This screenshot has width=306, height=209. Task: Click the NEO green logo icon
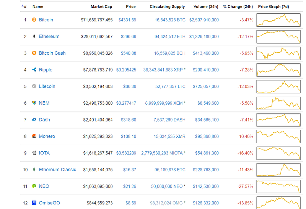34,186
